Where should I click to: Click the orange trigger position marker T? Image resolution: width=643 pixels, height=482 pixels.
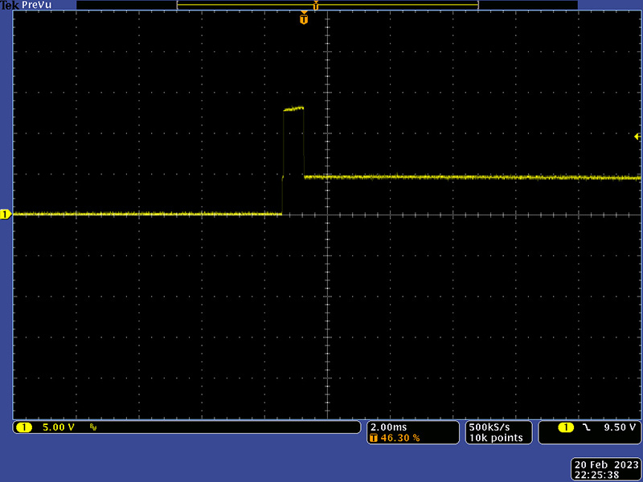(303, 18)
